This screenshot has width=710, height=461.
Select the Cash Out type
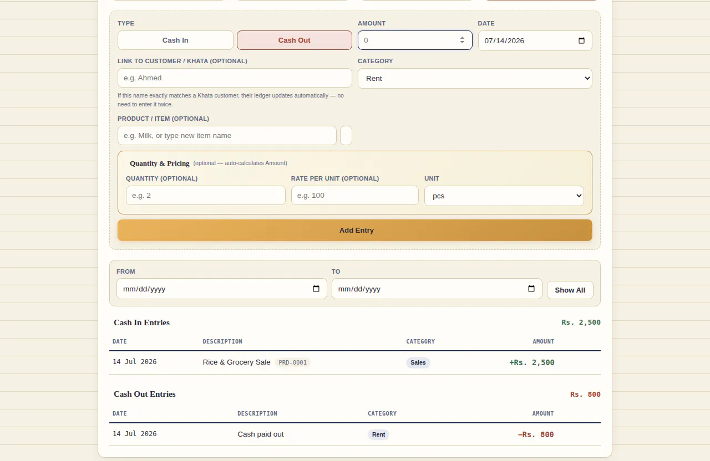[295, 40]
